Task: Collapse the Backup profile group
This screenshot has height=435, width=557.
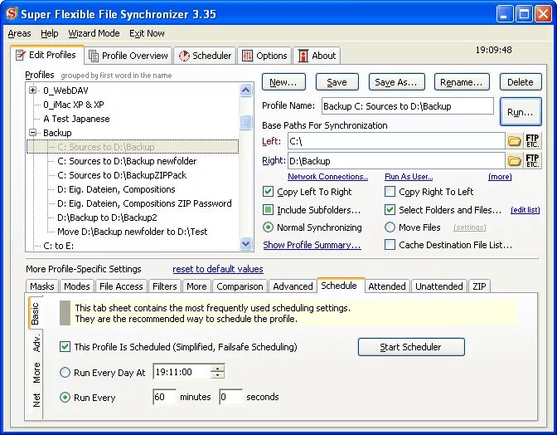Action: 32,133
